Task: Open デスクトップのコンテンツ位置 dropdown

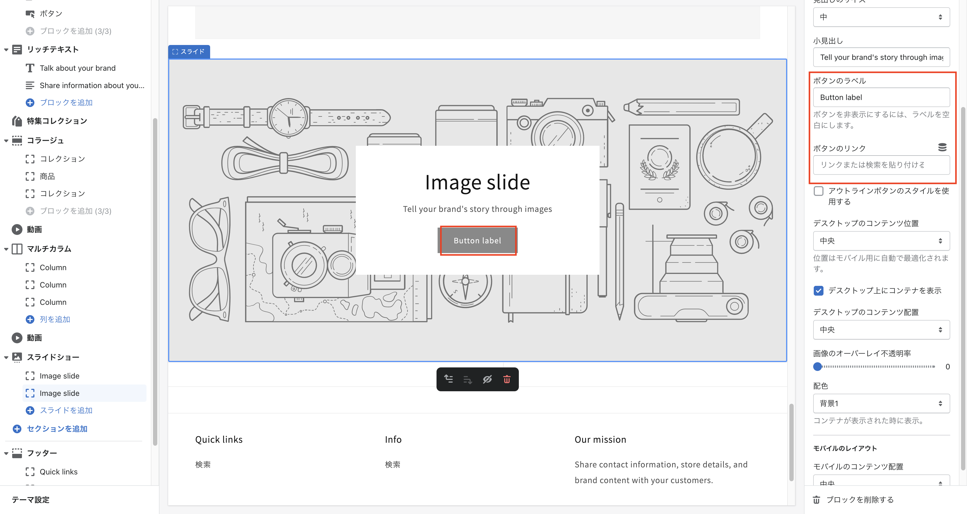Action: tap(881, 241)
